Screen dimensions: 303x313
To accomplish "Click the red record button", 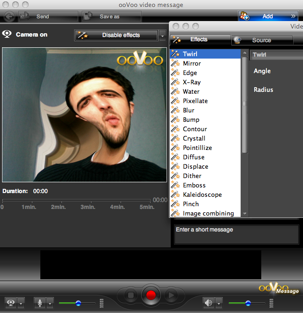I will (151, 295).
